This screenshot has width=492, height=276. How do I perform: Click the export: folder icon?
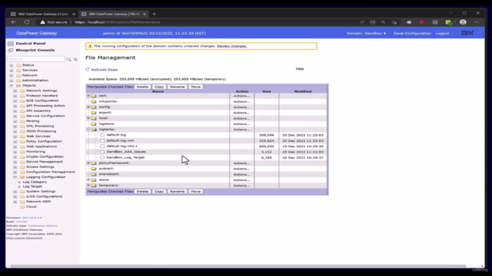[x=94, y=113]
